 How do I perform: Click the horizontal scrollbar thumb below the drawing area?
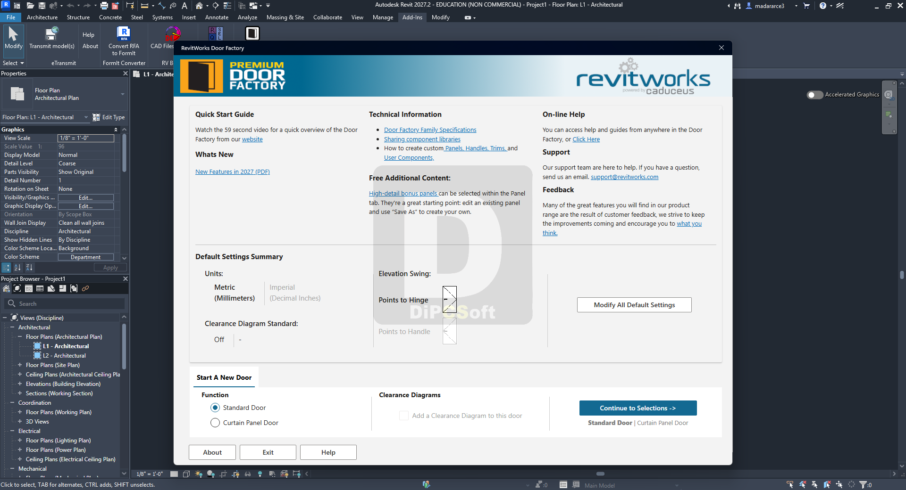(x=600, y=474)
